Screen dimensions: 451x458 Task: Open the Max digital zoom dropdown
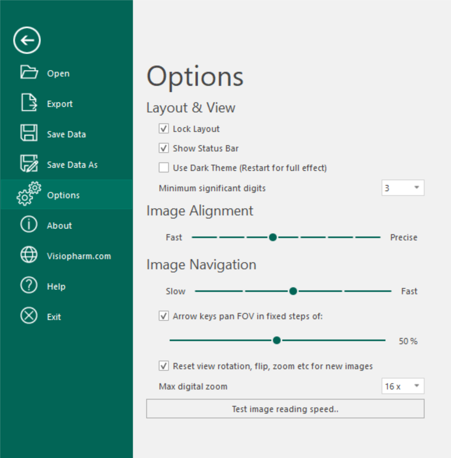pos(416,386)
